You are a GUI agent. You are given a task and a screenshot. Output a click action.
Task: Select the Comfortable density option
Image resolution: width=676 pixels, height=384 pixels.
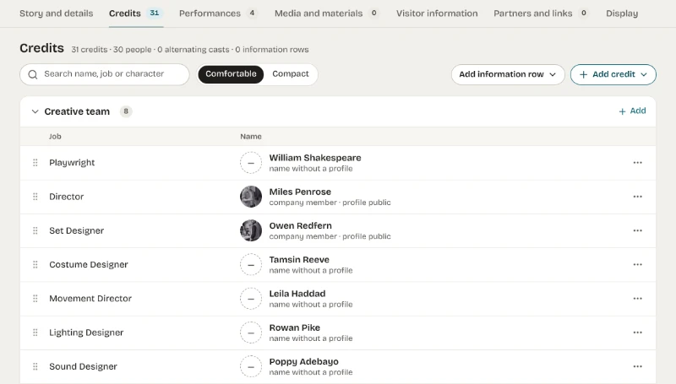coord(231,74)
